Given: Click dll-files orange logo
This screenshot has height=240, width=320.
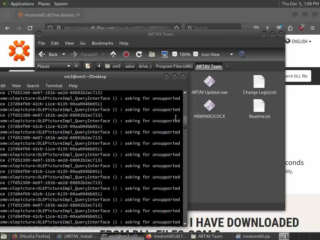Looking at the screenshot, I should (x=19, y=51).
